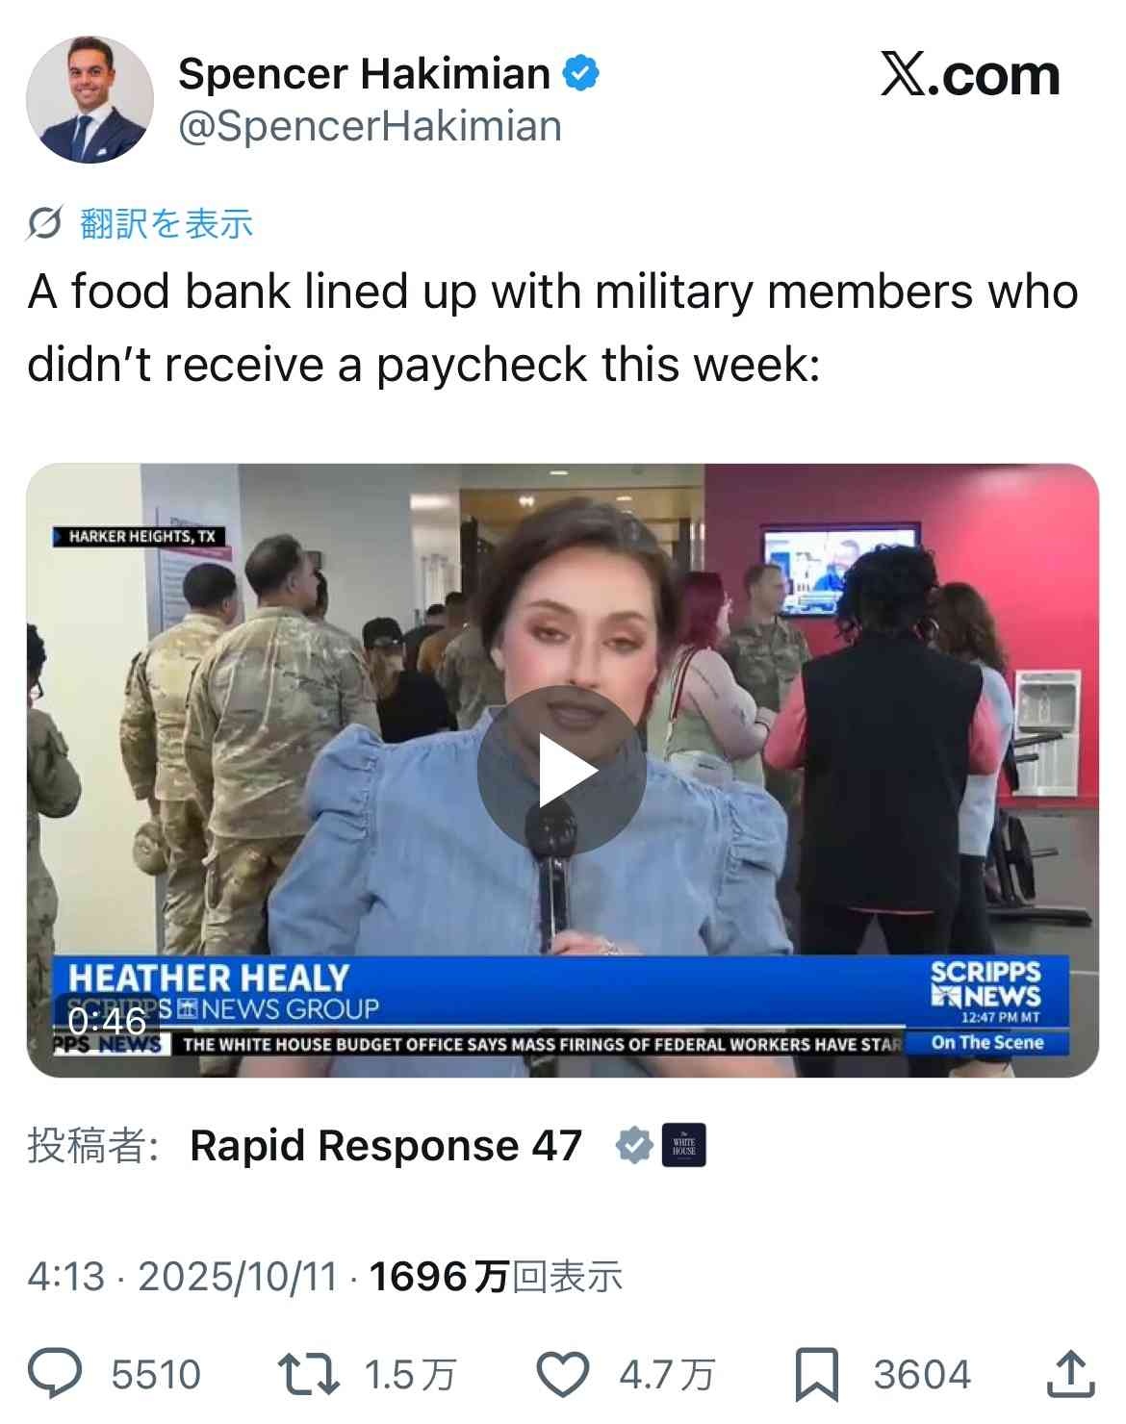The width and height of the screenshot is (1126, 1424).
Task: Open Spencer Hakimian's profile picture
Action: click(90, 99)
